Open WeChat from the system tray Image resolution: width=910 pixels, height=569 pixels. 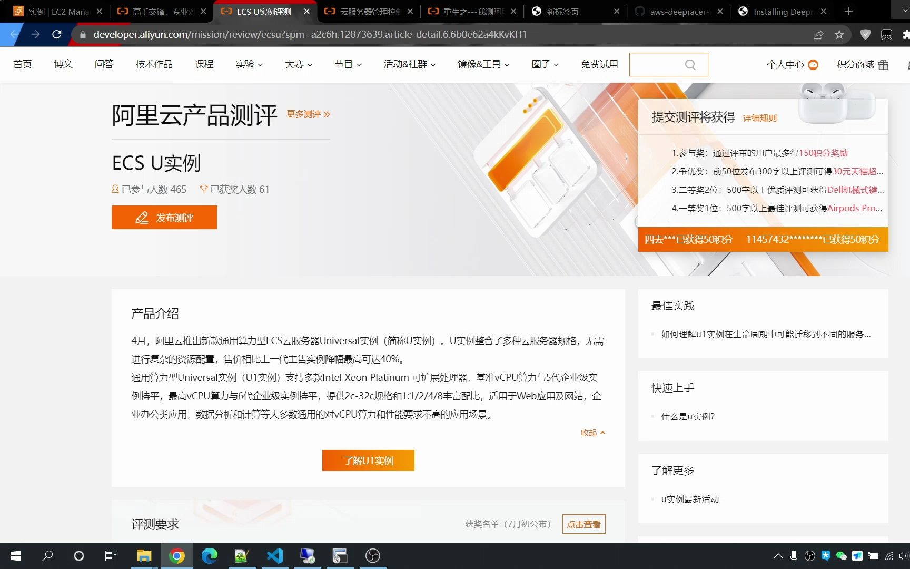pos(841,556)
